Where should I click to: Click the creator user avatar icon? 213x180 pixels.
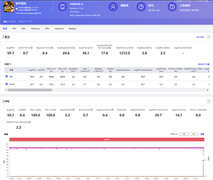113,7
